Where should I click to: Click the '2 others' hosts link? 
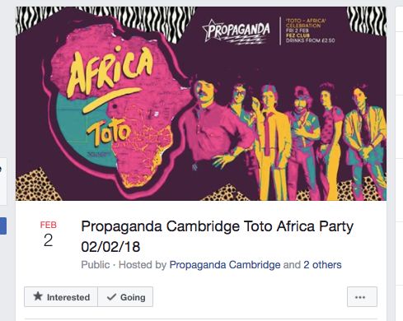tap(322, 265)
